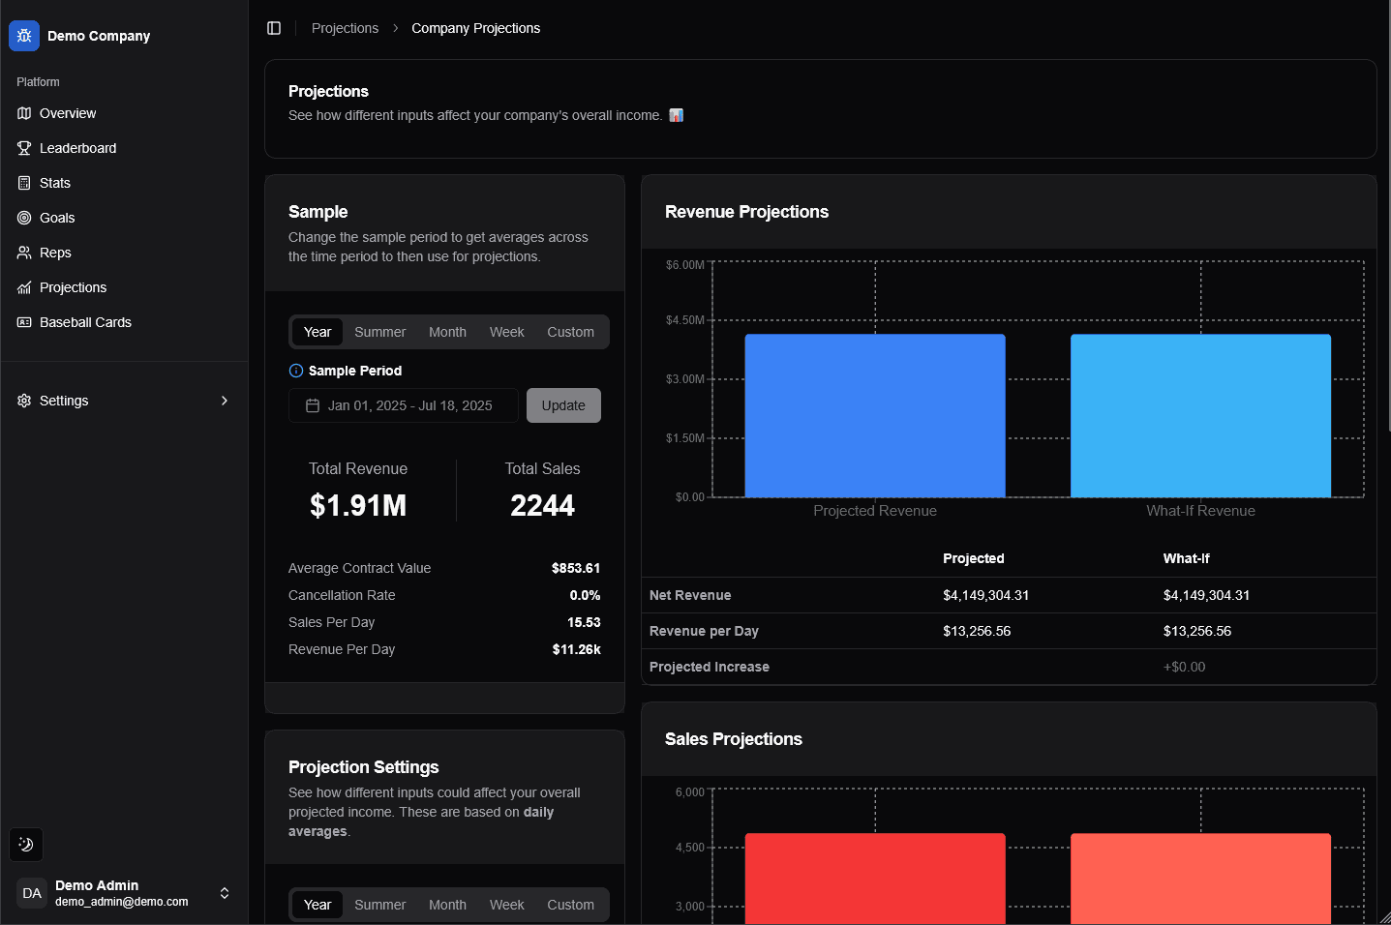The image size is (1391, 925).
Task: Click the 0.0% Cancellation Rate value
Action: click(x=585, y=595)
